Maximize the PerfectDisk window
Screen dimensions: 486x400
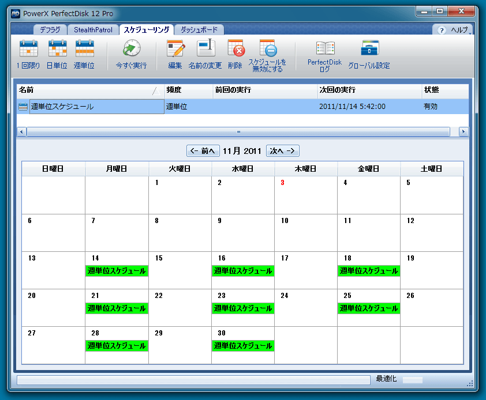pos(440,12)
